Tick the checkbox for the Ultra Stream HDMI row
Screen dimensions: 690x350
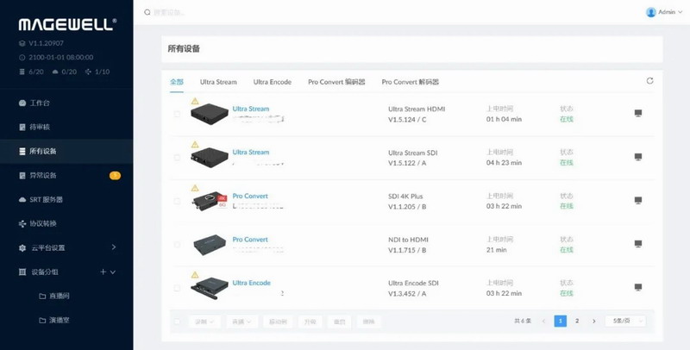[x=178, y=114]
